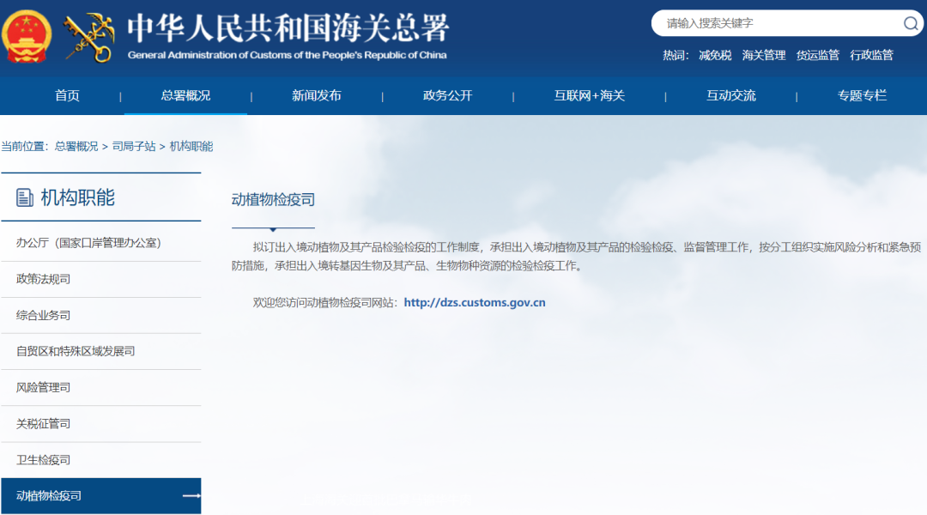Select 互动交流 in the navigation bar
Screen dimensions: 927x515
[730, 96]
